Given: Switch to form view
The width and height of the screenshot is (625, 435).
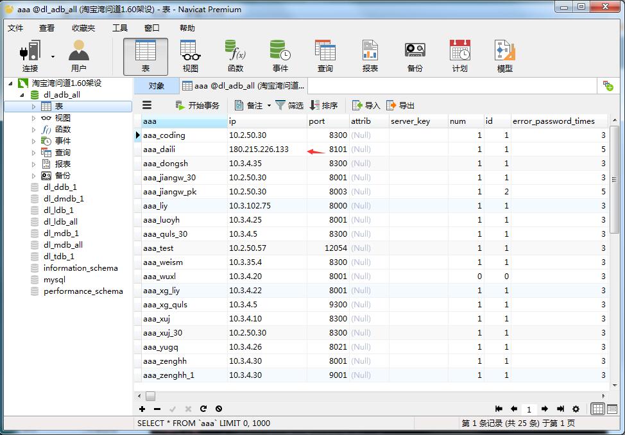Looking at the screenshot, I should point(612,409).
